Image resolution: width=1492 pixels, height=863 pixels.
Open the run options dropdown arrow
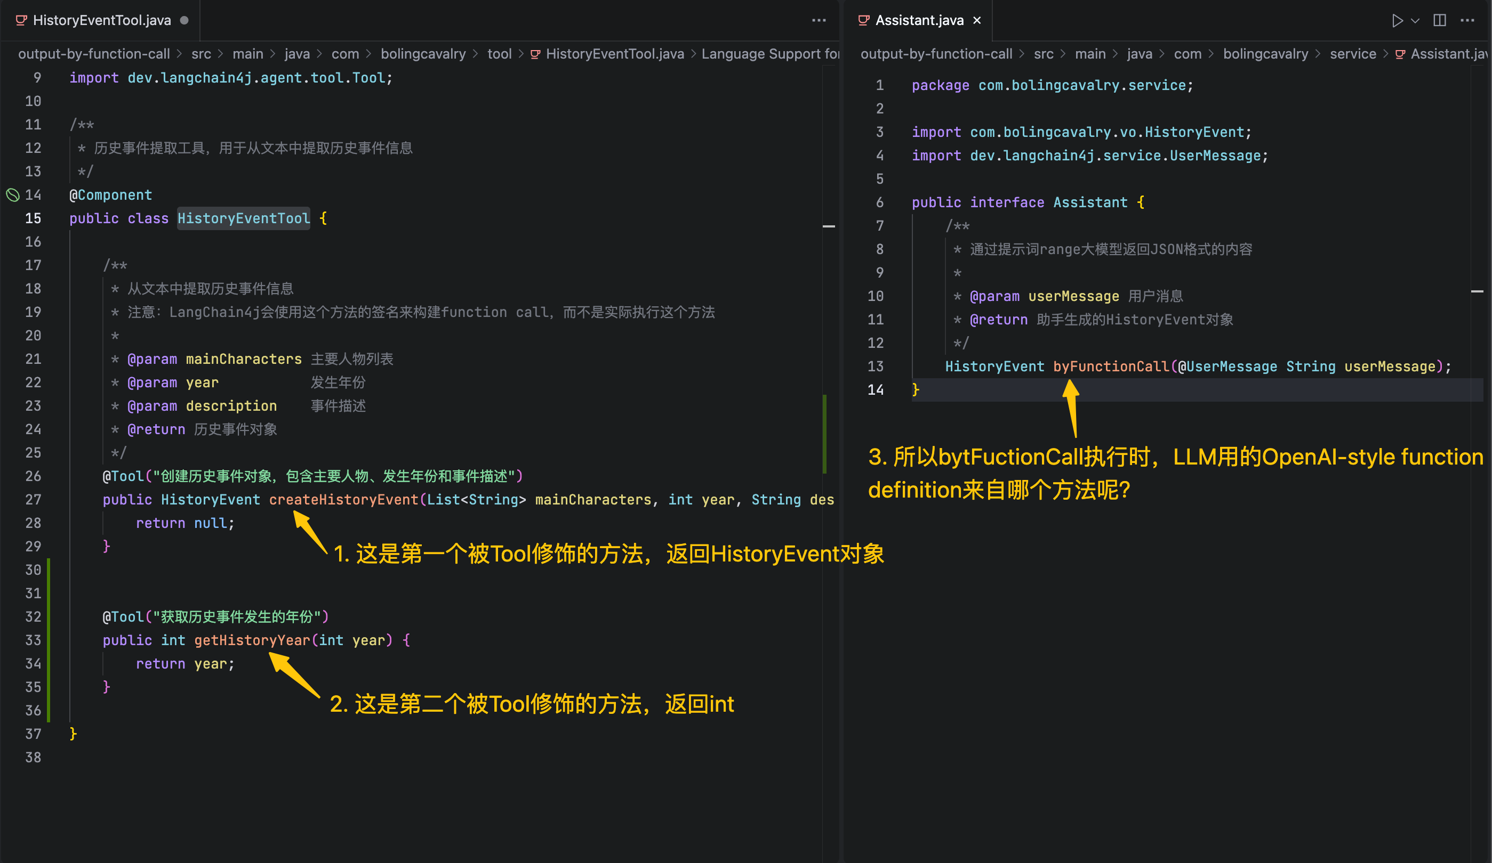pyautogui.click(x=1415, y=21)
